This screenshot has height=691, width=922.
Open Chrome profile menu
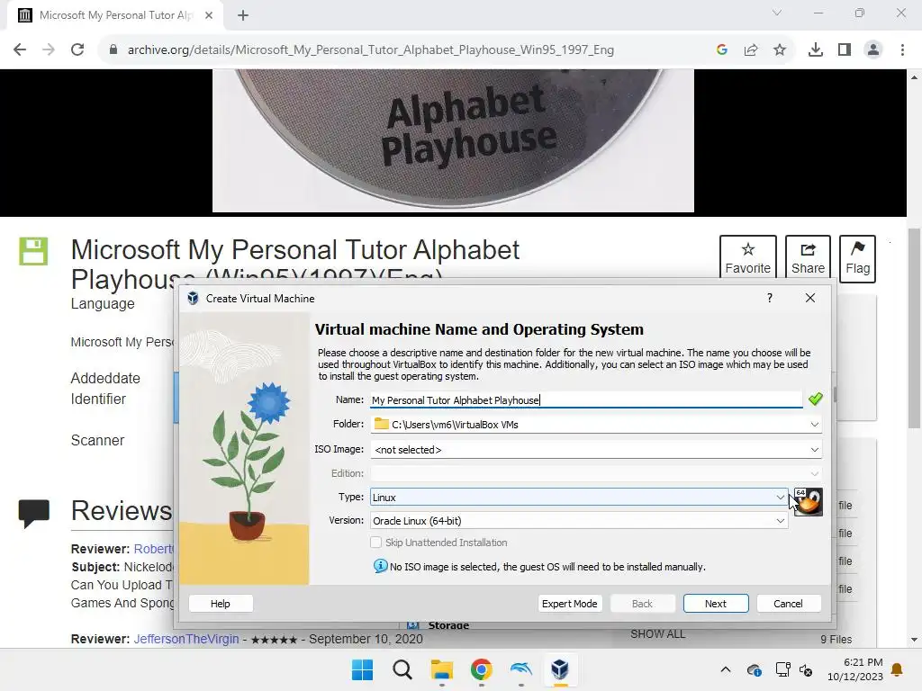pyautogui.click(x=873, y=50)
